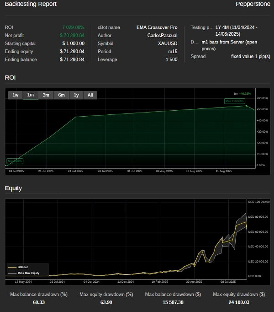This screenshot has height=312, width=274.
Task: Click author name CarlosPascual
Action: point(162,35)
